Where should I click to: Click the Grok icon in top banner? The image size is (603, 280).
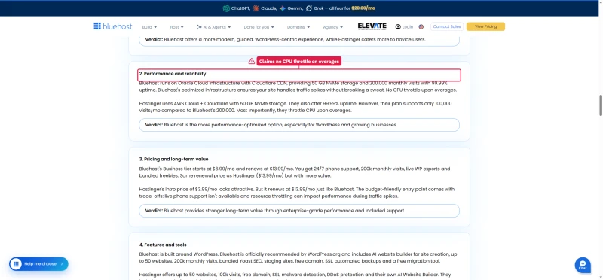[309, 8]
